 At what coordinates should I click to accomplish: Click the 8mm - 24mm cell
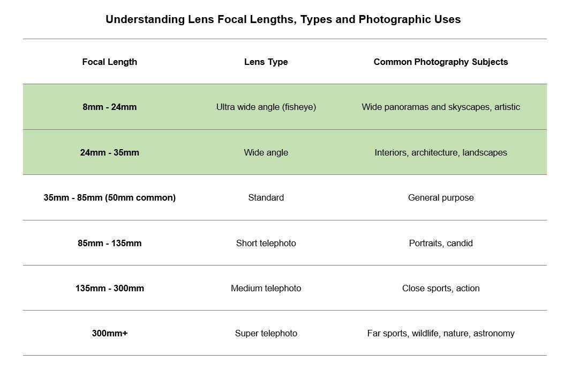click(109, 107)
